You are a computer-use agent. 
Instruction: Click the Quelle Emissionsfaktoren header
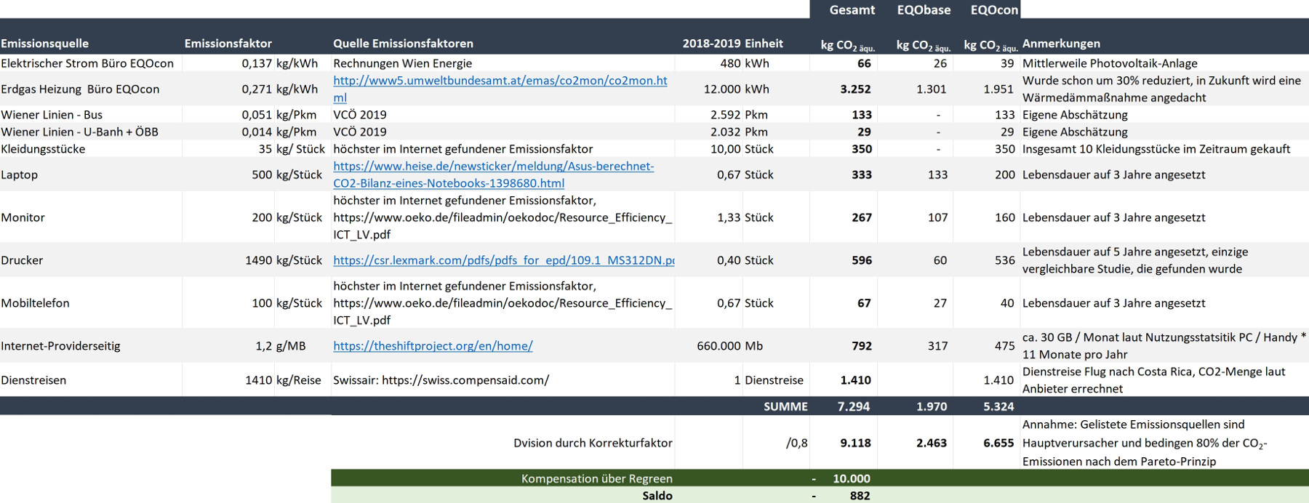pos(403,44)
